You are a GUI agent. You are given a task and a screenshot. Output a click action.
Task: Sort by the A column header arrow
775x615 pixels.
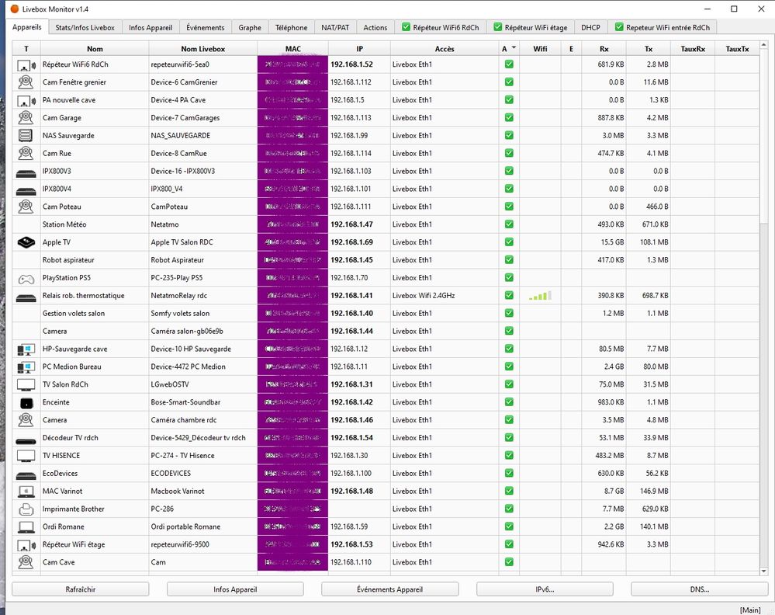coord(514,48)
